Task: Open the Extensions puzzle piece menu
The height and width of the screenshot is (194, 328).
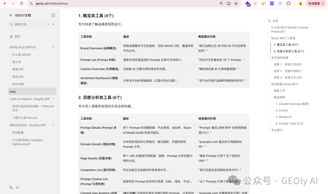Action: pyautogui.click(x=289, y=3)
